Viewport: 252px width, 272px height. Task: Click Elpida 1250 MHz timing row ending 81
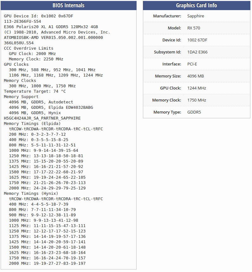[46, 156]
